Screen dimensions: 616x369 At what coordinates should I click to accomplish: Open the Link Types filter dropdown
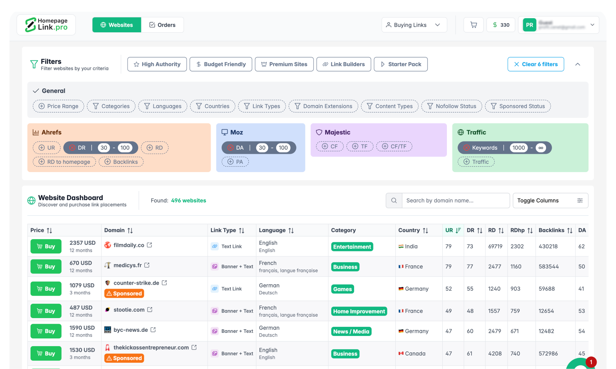tap(262, 106)
